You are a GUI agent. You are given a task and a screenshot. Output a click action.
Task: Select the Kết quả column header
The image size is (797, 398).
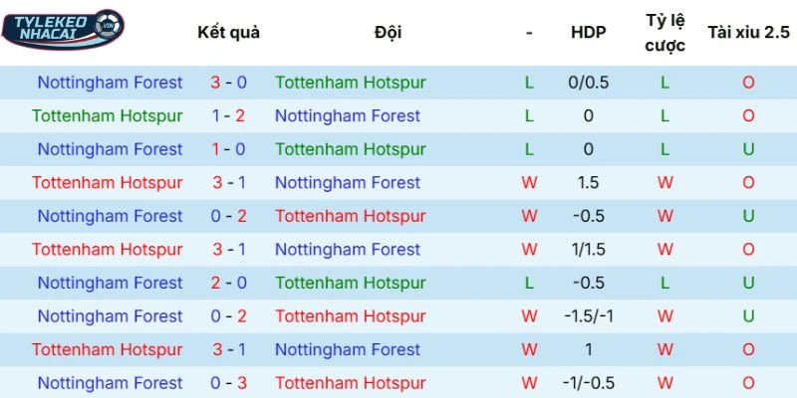pos(228,32)
